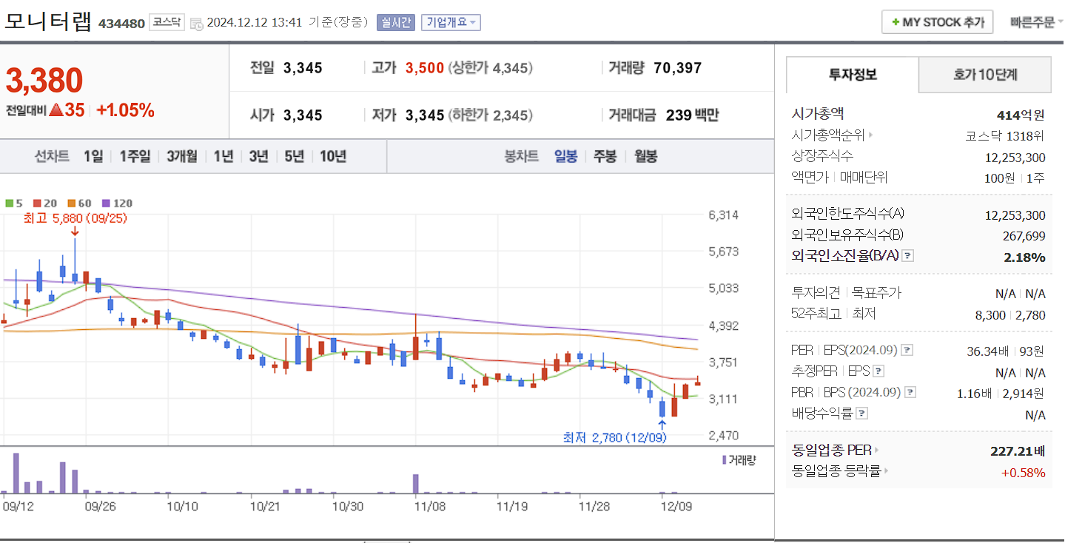The height and width of the screenshot is (543, 1065).
Task: Click the 5-day moving average legend swatch
Action: pyautogui.click(x=9, y=203)
